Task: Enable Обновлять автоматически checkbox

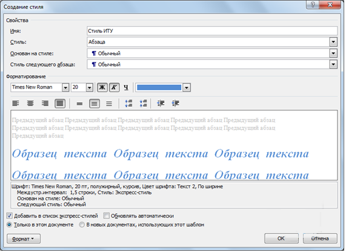Action: 107,216
